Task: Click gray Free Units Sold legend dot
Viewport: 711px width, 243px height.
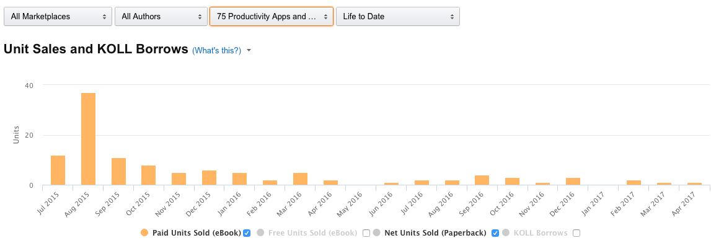Action: (x=260, y=233)
